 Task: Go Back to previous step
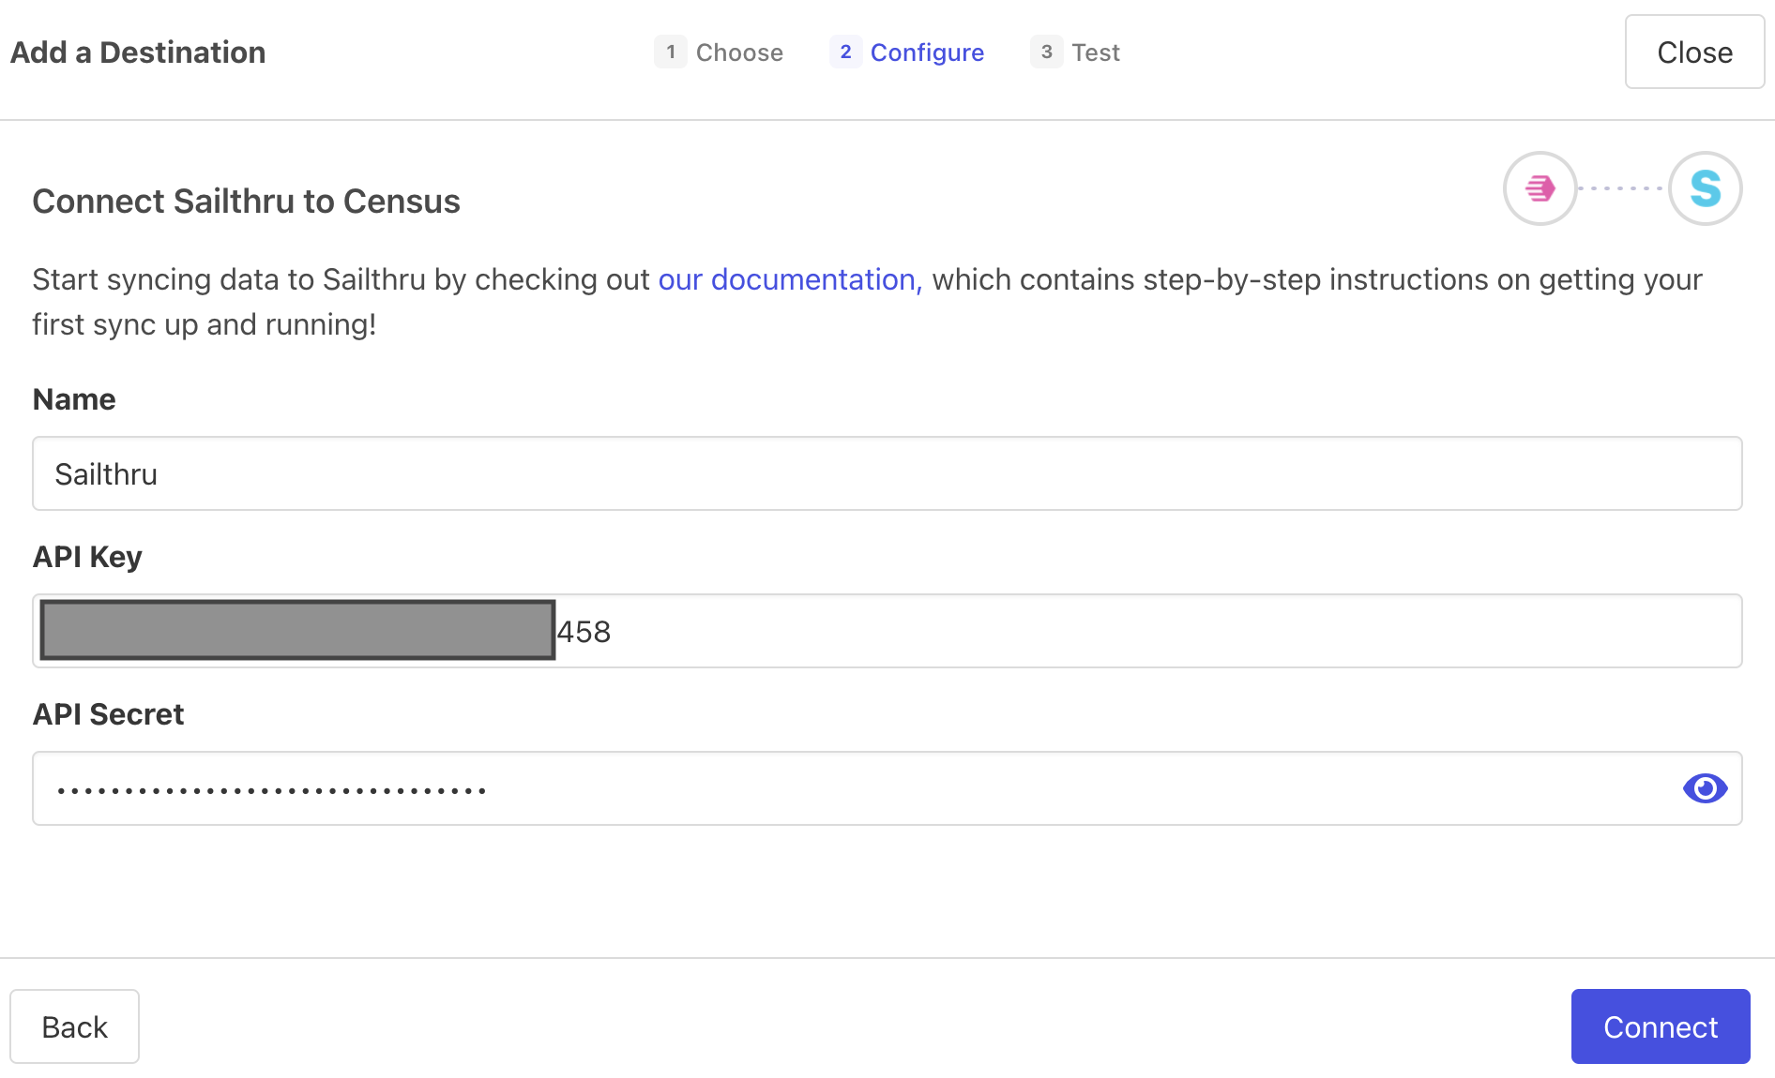tap(75, 1026)
